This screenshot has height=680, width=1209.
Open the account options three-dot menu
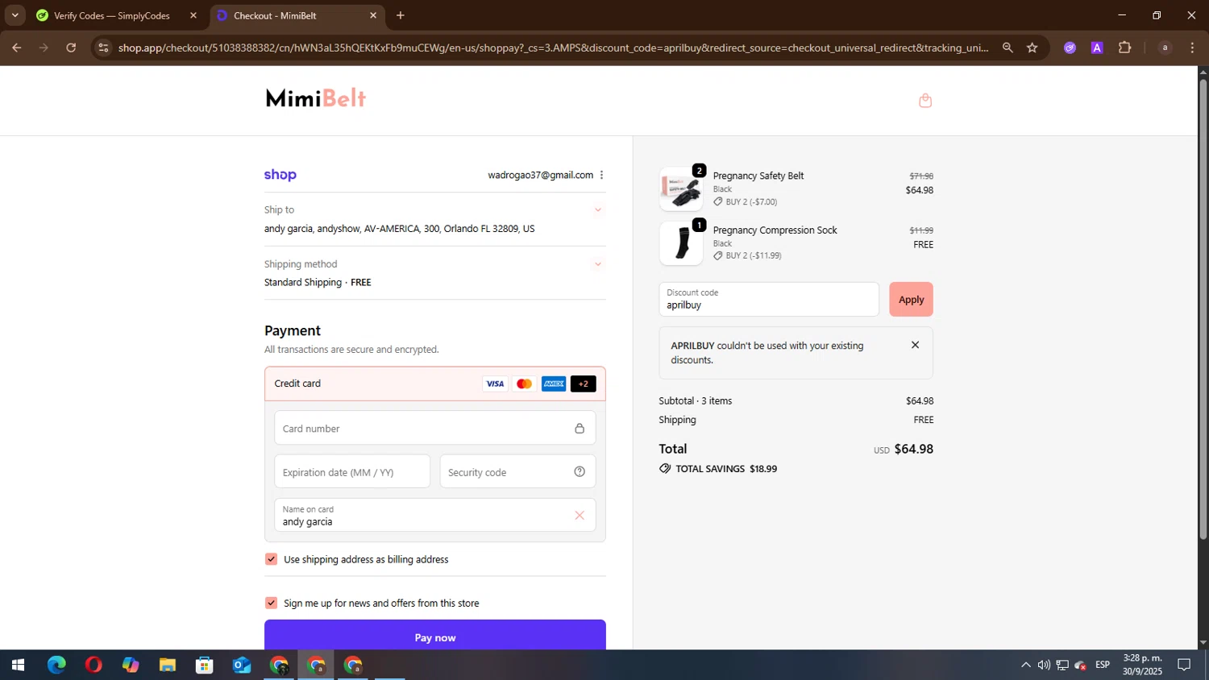[x=601, y=175]
